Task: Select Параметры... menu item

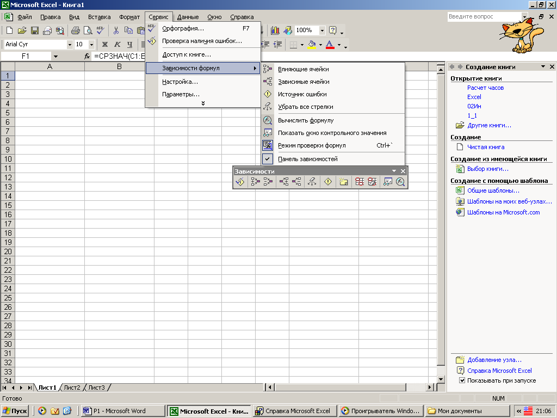Action: click(x=203, y=94)
